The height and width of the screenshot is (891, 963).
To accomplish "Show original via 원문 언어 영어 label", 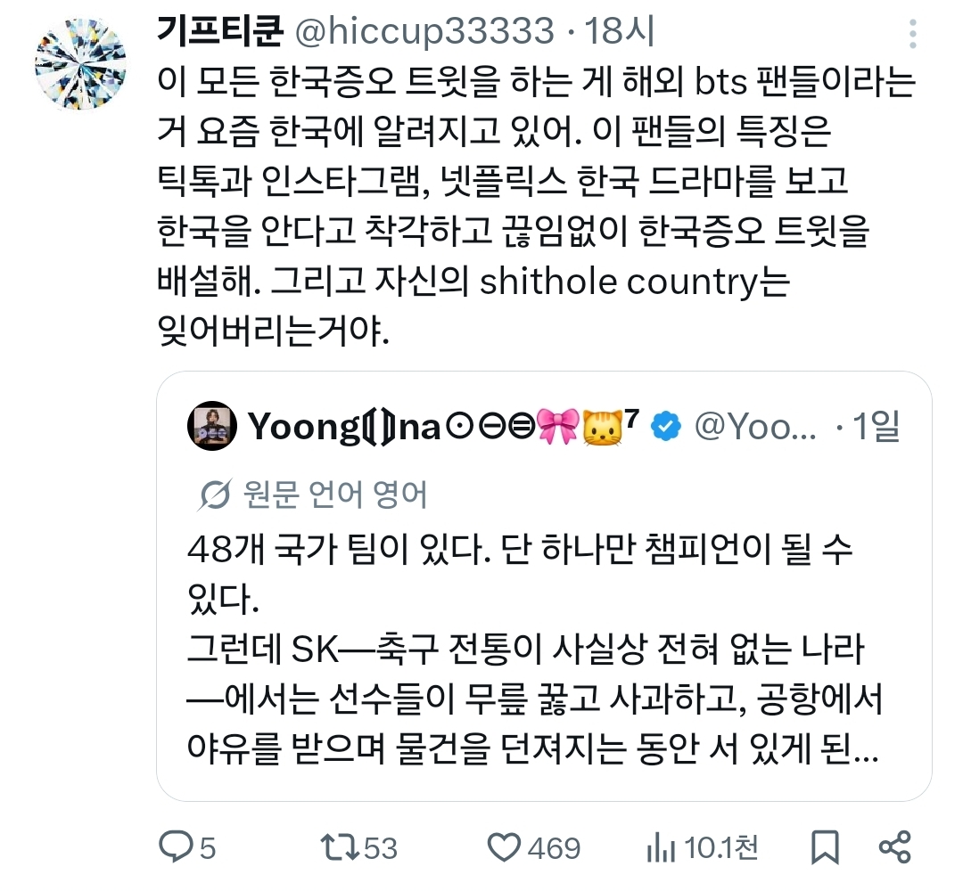I will [334, 495].
